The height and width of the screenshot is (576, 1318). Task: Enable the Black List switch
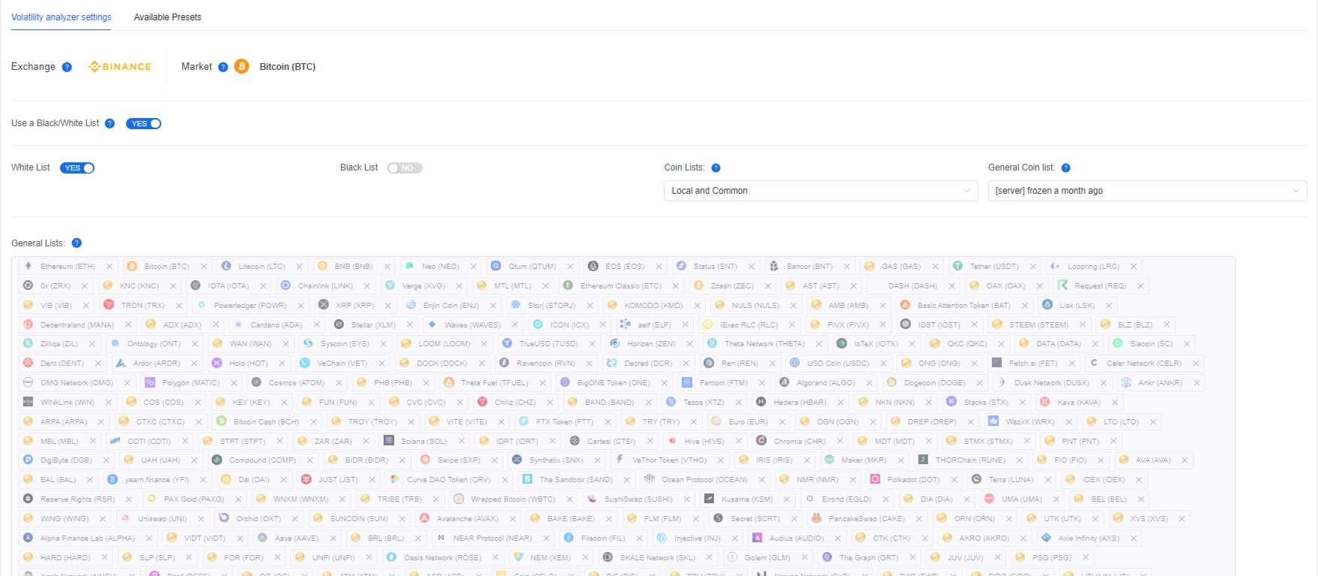[x=405, y=168]
